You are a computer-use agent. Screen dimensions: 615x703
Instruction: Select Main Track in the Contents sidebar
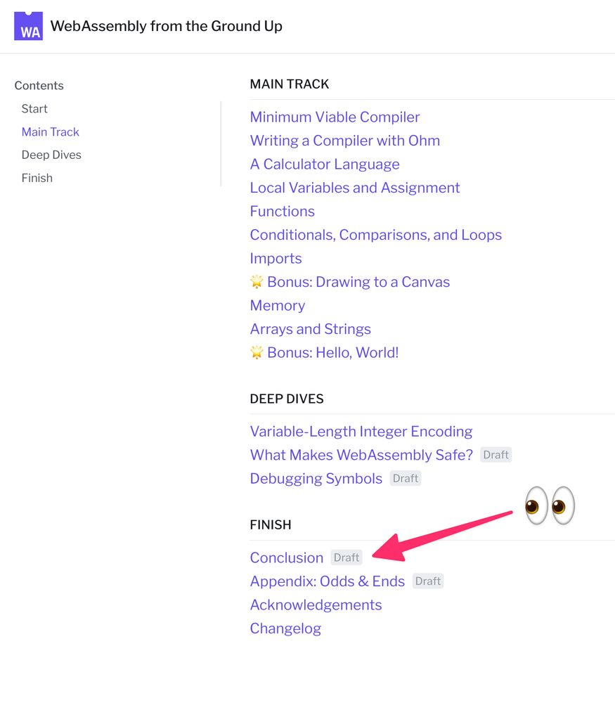coord(50,131)
